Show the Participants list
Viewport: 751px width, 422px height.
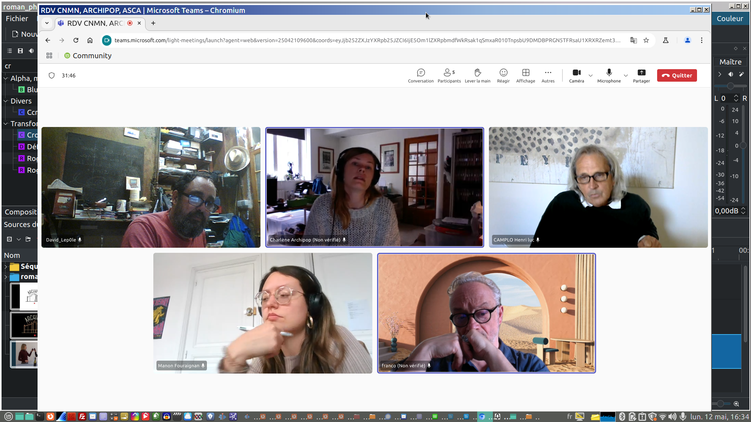[449, 75]
